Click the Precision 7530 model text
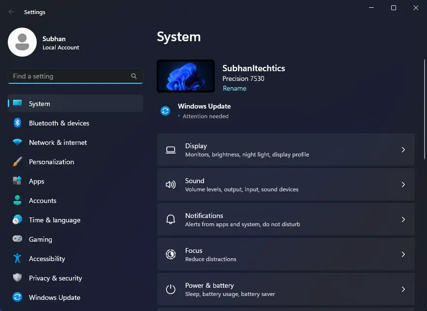Viewport: 427px width, 311px height. click(x=243, y=78)
